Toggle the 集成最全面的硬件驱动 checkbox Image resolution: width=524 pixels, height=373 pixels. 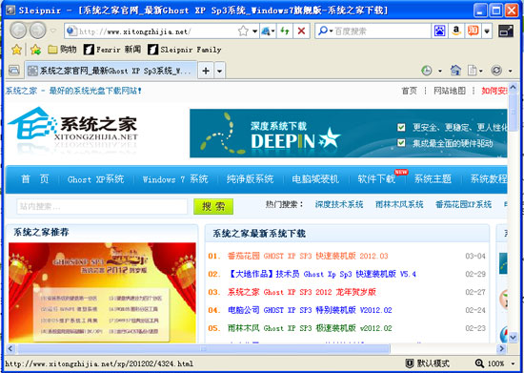click(401, 143)
